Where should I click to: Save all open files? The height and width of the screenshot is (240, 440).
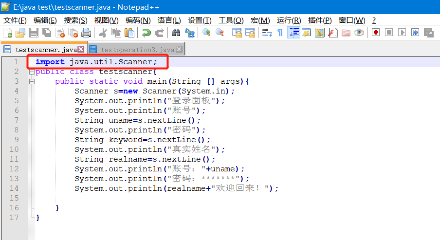click(47, 33)
